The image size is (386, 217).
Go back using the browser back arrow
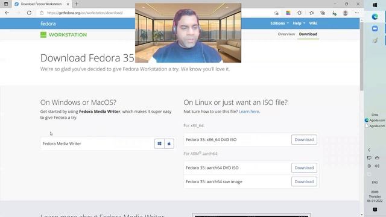(7, 13)
